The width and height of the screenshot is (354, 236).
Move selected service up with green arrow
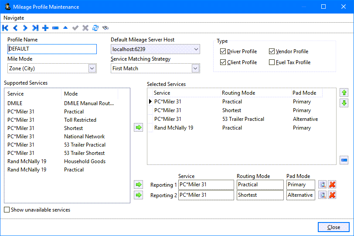344,92
